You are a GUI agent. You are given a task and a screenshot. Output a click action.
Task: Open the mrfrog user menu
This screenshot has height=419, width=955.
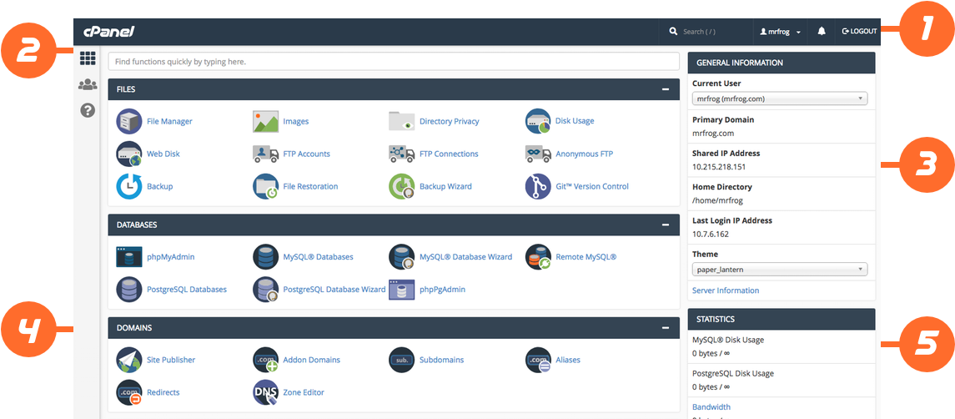tap(780, 31)
